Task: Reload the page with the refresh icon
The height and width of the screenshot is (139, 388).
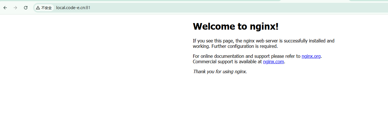Action: pos(26,8)
